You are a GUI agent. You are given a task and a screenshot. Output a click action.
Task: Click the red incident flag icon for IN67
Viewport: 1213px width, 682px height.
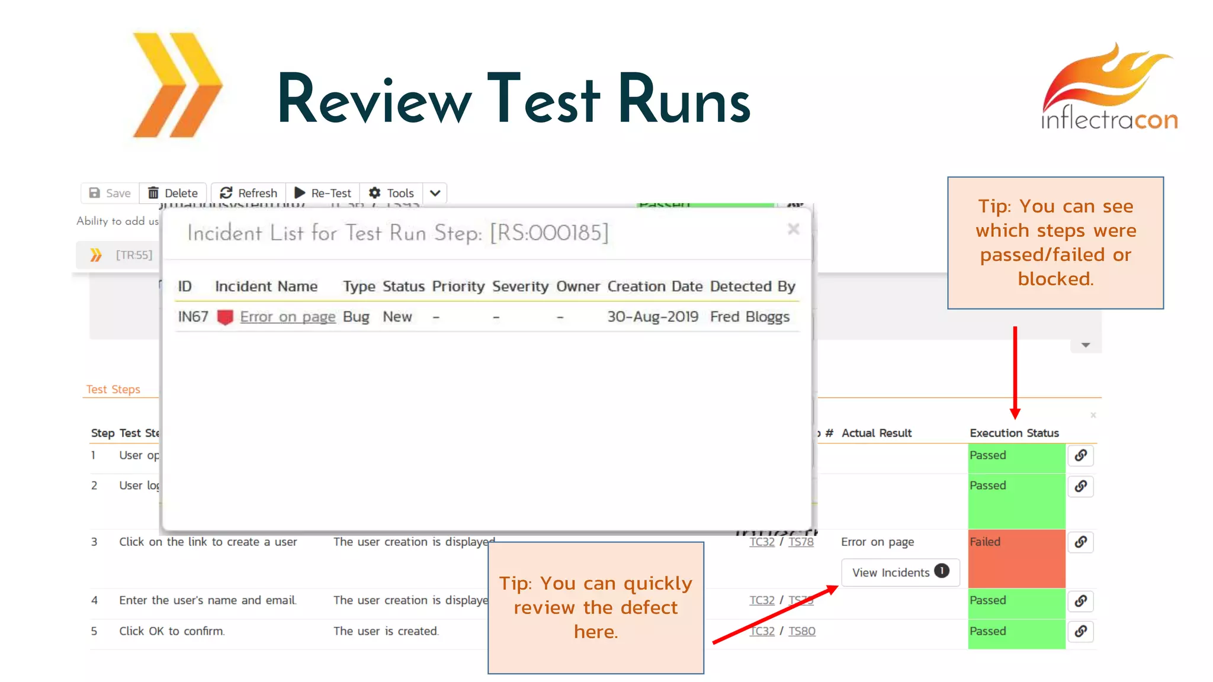(x=225, y=317)
